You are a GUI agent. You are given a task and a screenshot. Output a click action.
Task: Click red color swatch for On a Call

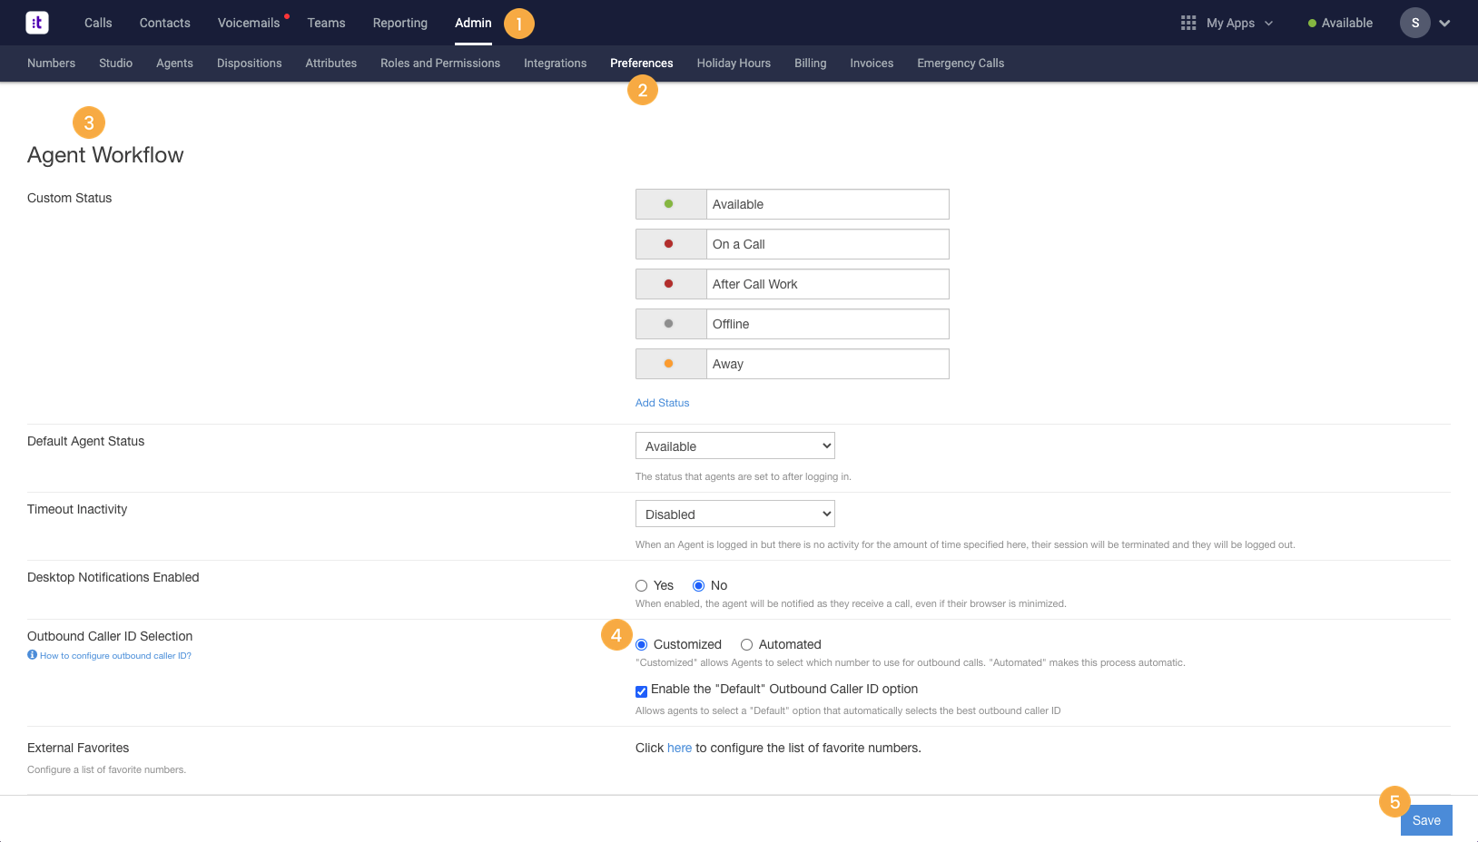(671, 244)
